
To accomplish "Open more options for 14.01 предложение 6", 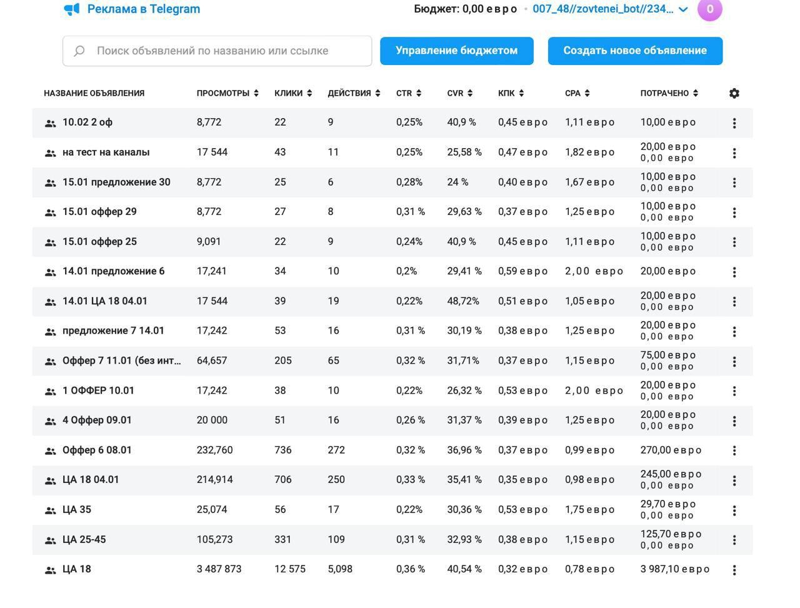I will pyautogui.click(x=734, y=272).
